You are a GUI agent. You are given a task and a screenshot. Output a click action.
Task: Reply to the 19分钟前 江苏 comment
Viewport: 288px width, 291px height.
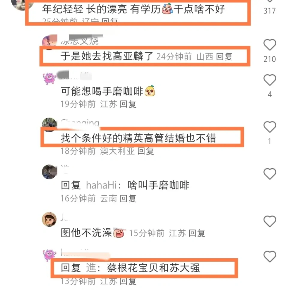pos(128,104)
